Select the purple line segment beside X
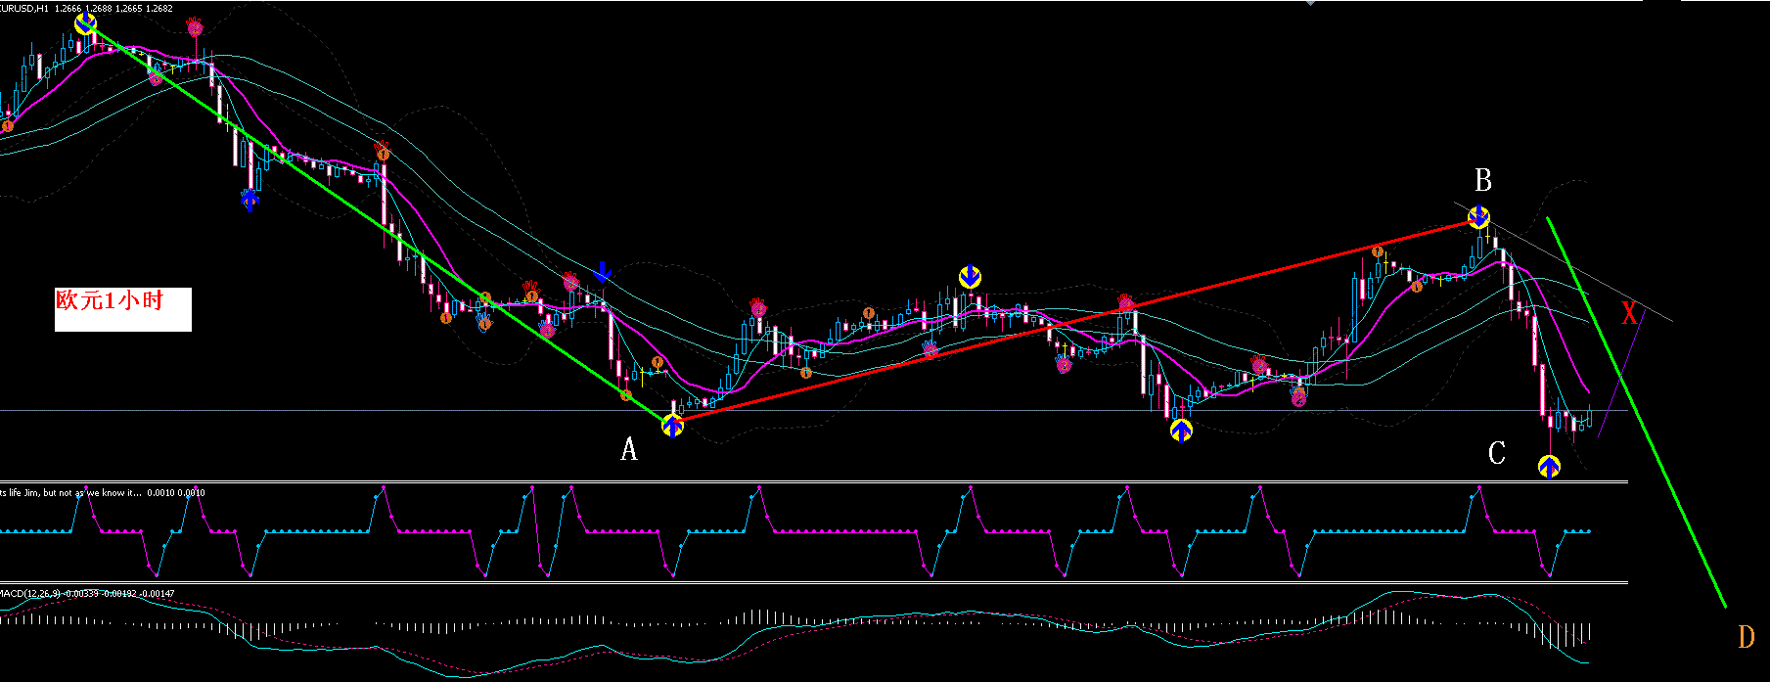 (x=1621, y=373)
